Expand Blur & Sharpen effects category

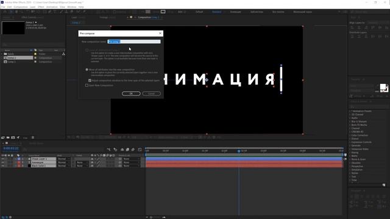[350, 122]
